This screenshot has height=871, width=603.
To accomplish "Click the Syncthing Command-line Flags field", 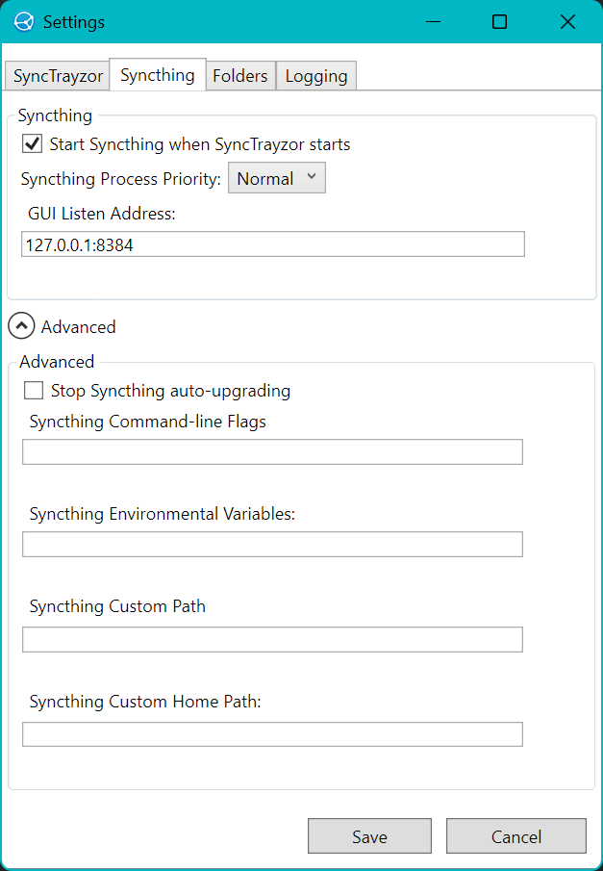I will tap(272, 451).
